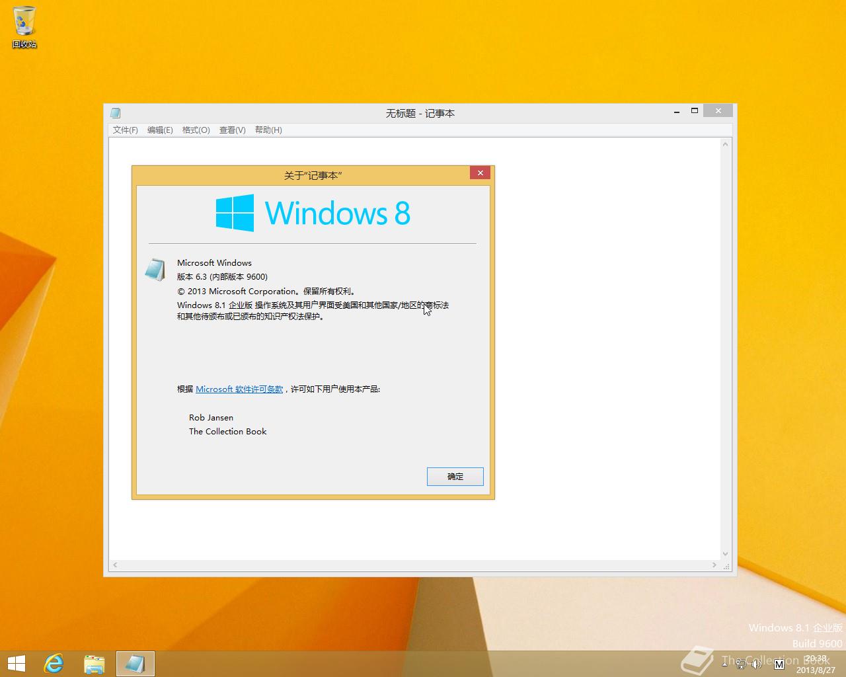This screenshot has width=846, height=677.
Task: Open clock showing 2013/8/27
Action: click(x=816, y=664)
